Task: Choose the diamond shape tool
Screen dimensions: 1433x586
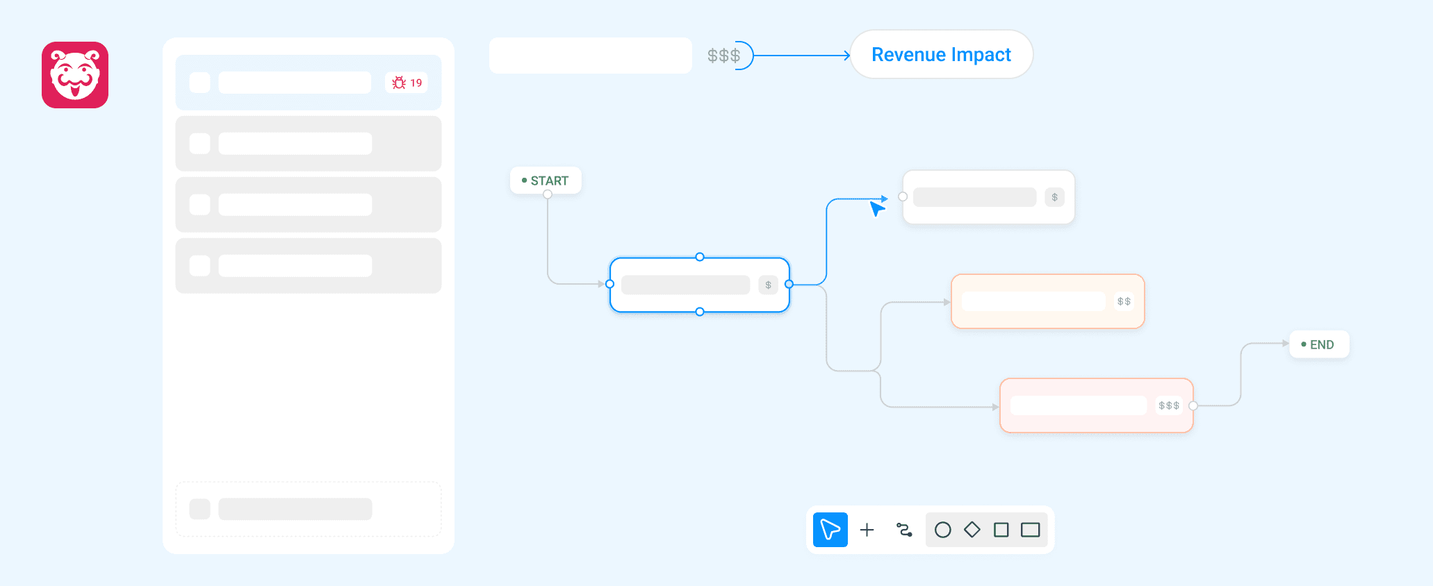Action: pyautogui.click(x=972, y=530)
